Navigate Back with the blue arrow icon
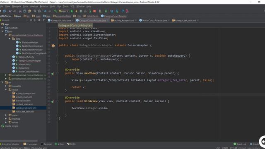 click(45, 11)
